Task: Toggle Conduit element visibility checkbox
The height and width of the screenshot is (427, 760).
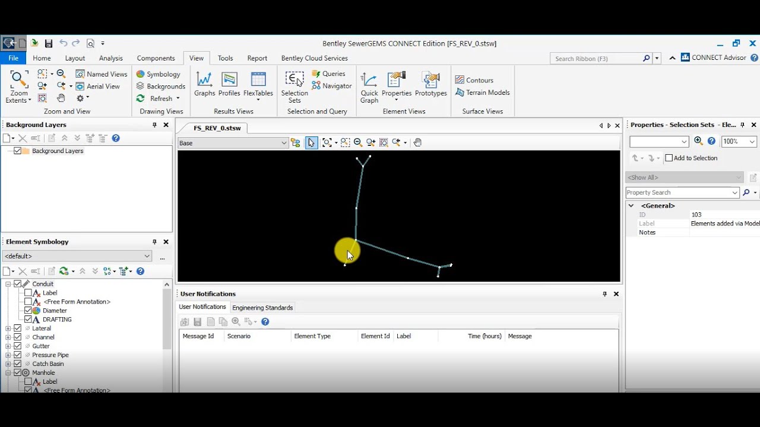Action: [x=17, y=284]
